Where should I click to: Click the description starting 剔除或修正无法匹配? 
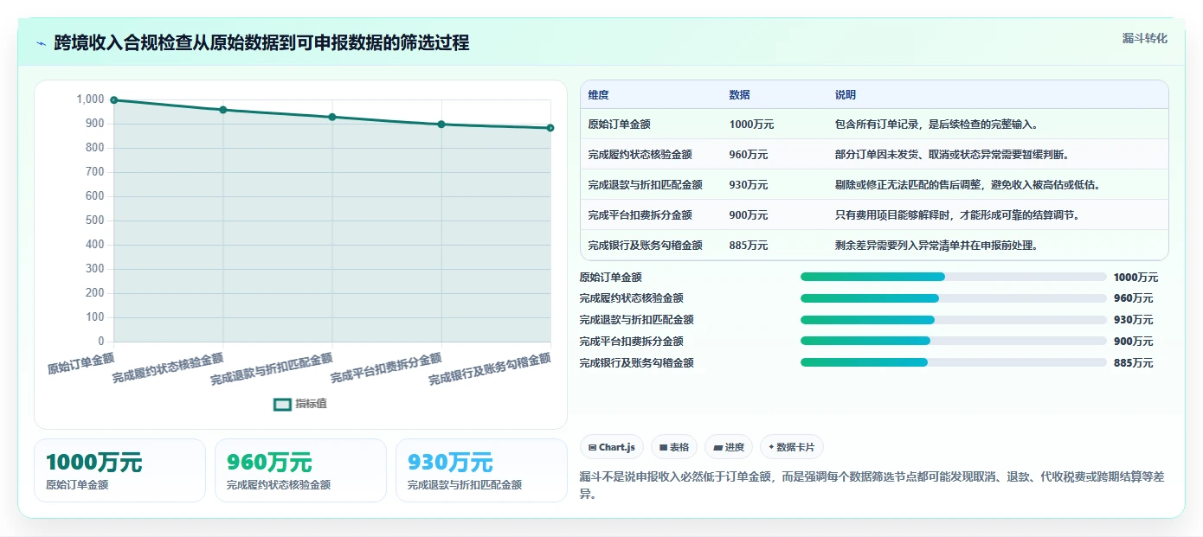(x=968, y=185)
